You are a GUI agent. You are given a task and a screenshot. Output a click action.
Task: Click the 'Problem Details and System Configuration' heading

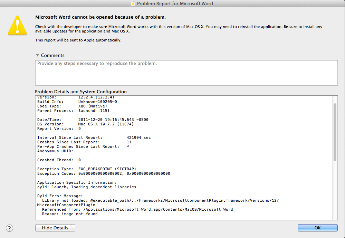[x=81, y=92]
